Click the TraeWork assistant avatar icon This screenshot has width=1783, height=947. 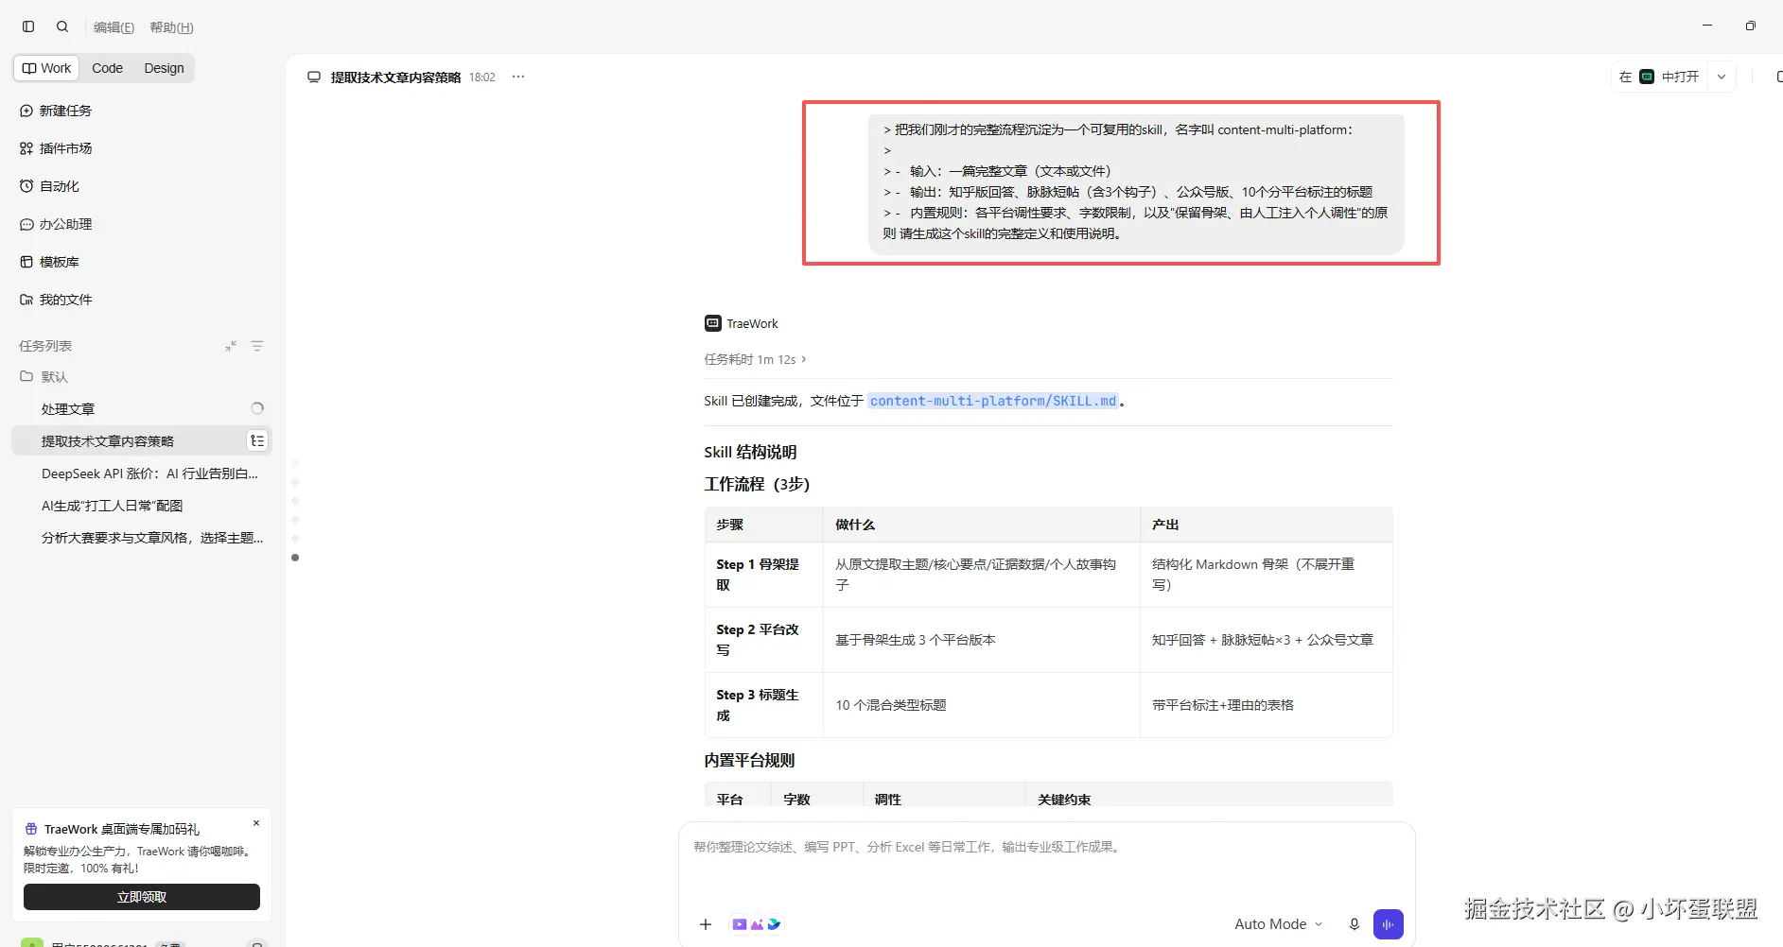pyautogui.click(x=712, y=323)
